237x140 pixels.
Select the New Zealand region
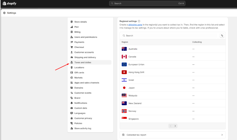[173, 103]
